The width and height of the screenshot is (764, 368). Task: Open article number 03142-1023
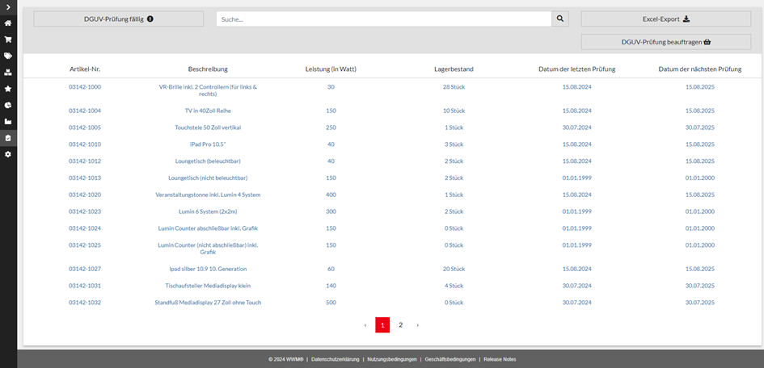(85, 211)
